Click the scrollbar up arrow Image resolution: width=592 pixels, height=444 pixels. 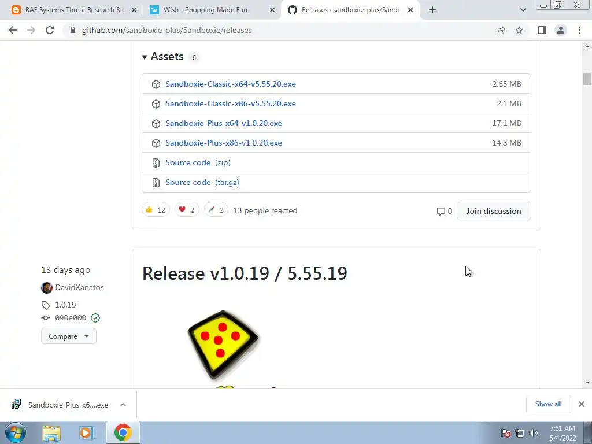click(x=587, y=46)
